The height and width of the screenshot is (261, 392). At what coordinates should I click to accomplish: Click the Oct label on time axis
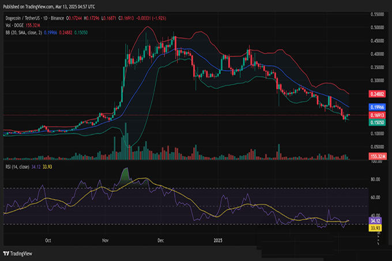[x=48, y=240]
